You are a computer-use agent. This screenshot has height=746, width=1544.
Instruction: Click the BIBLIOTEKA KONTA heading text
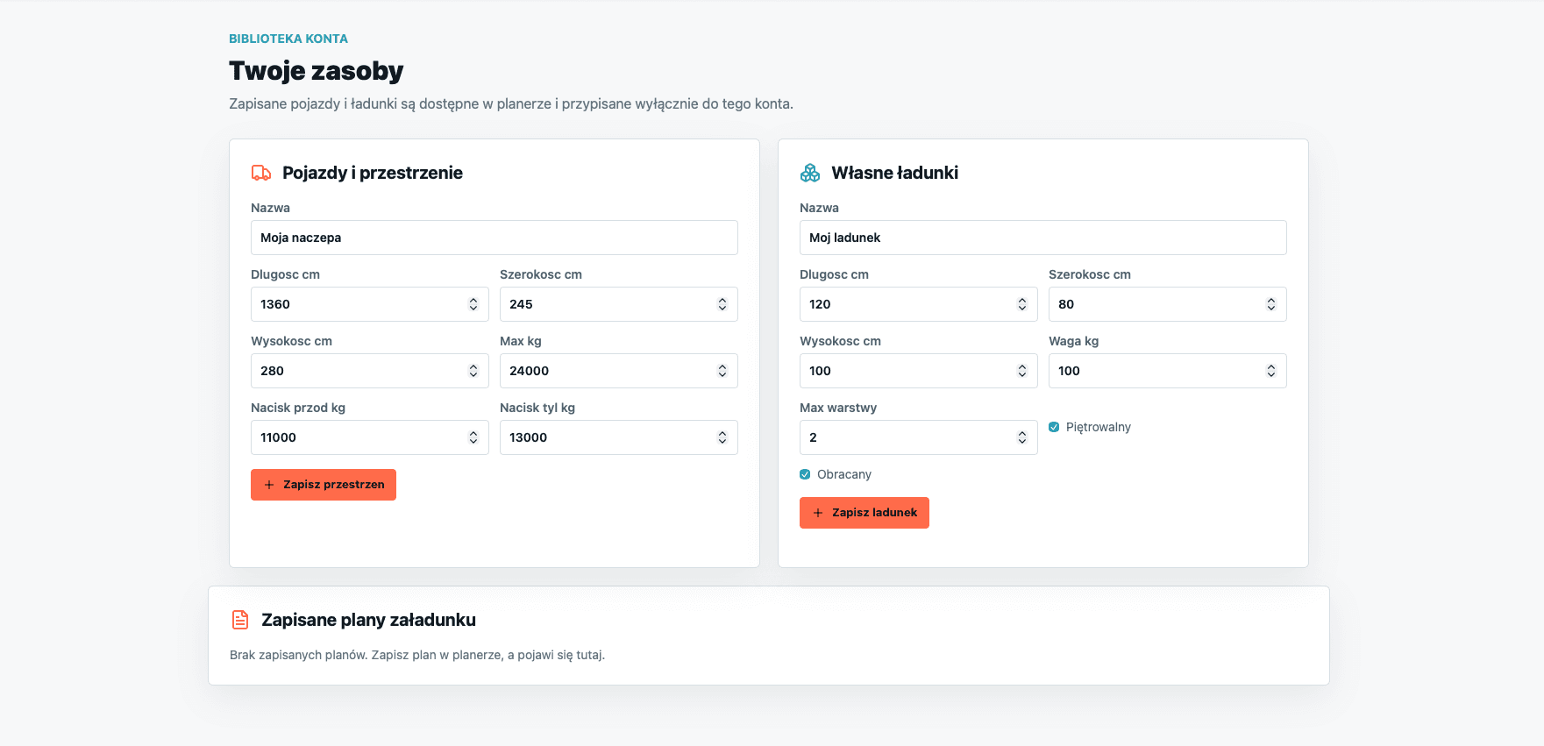288,39
